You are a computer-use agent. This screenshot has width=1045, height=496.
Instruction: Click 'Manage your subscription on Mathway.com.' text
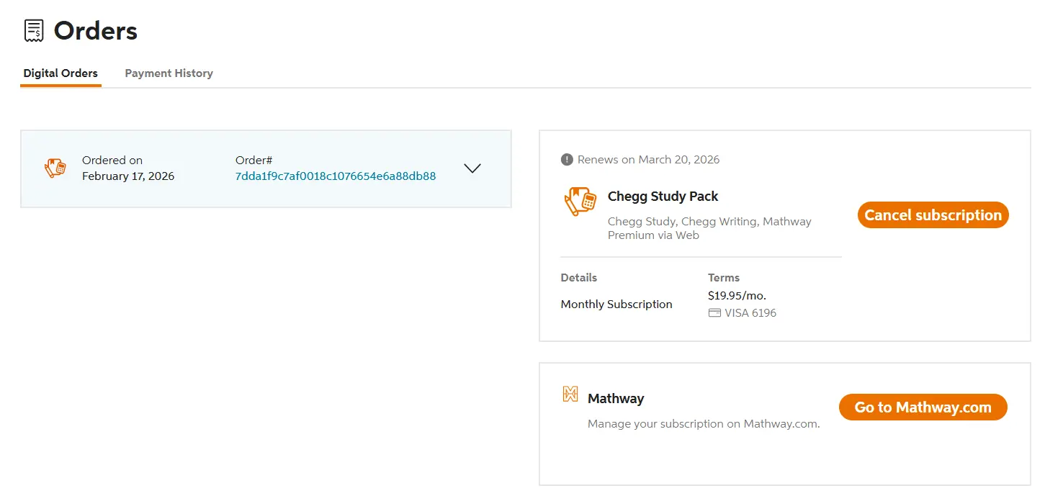[x=704, y=424]
